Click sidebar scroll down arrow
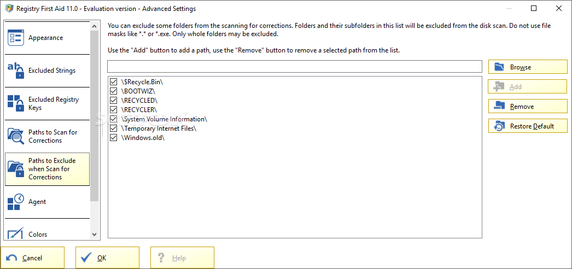 (94, 235)
